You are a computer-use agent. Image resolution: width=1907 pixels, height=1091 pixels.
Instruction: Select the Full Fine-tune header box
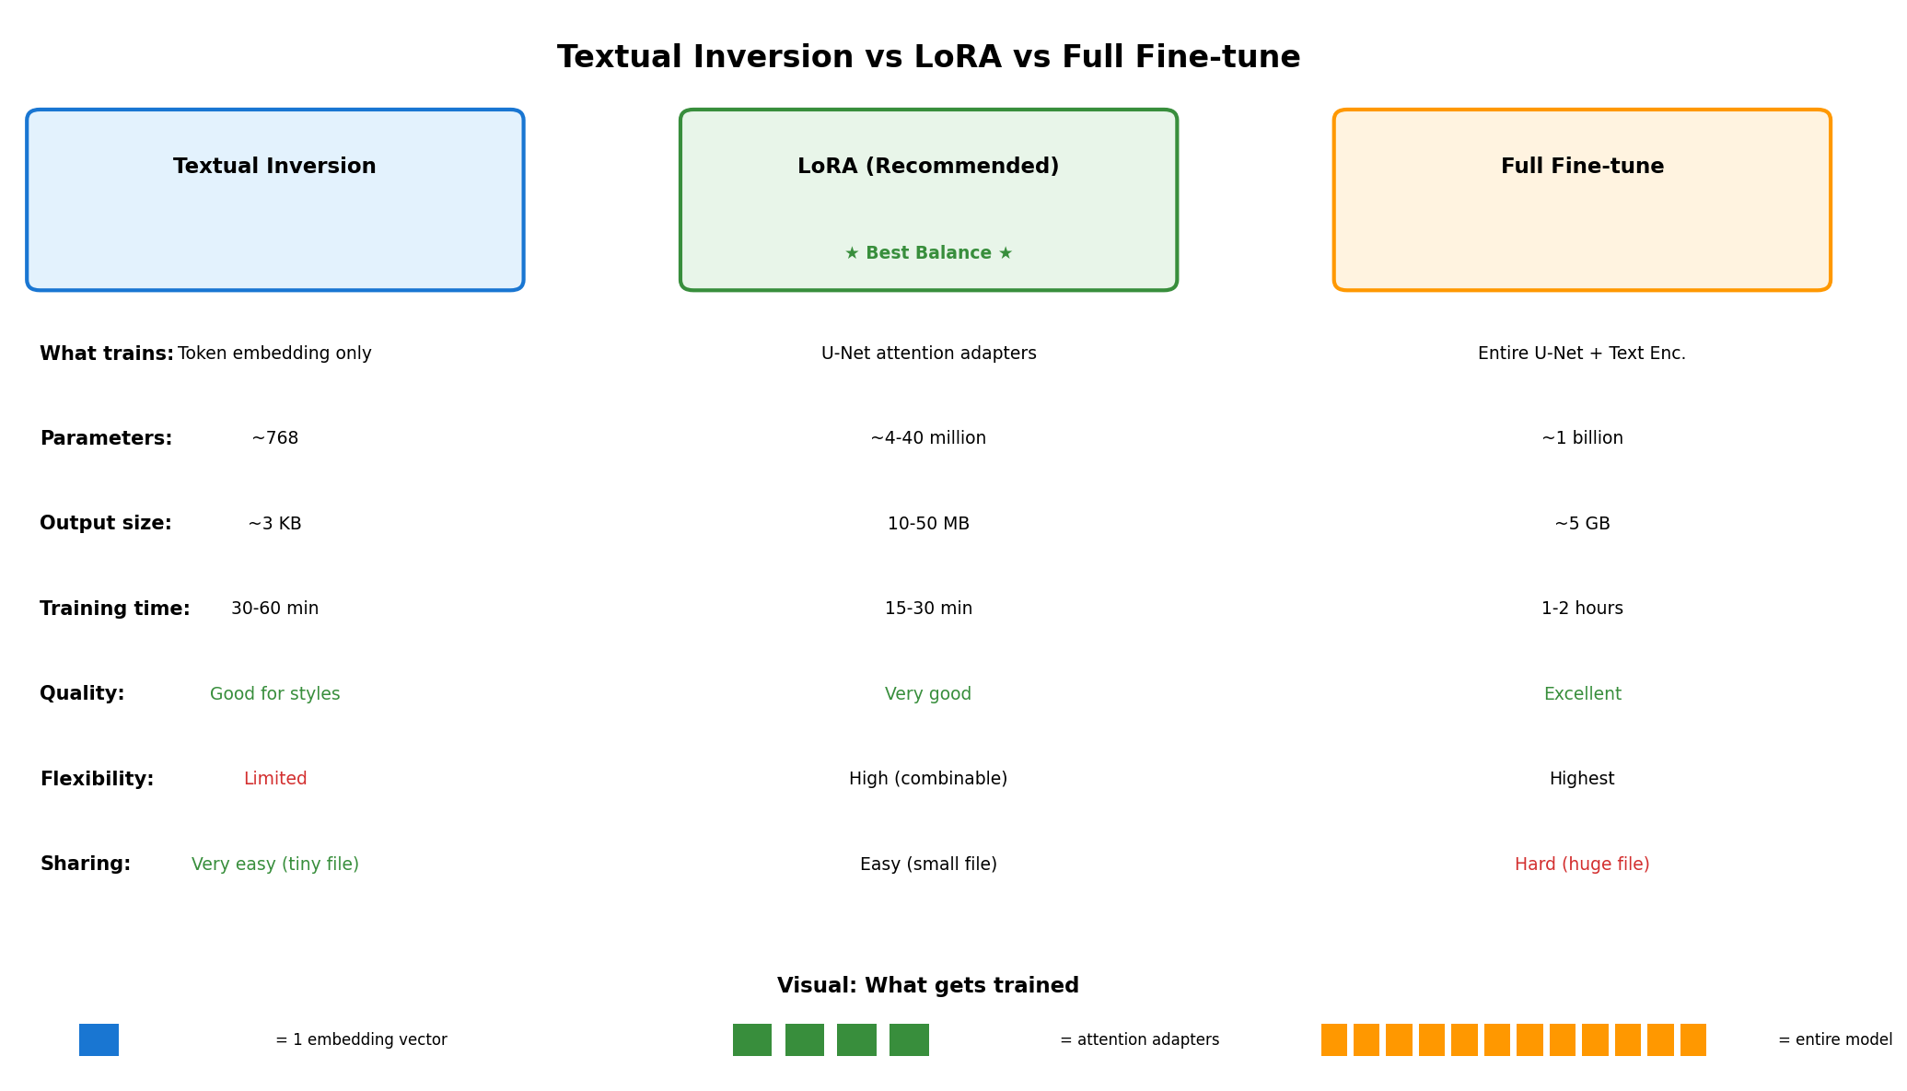tap(1582, 200)
